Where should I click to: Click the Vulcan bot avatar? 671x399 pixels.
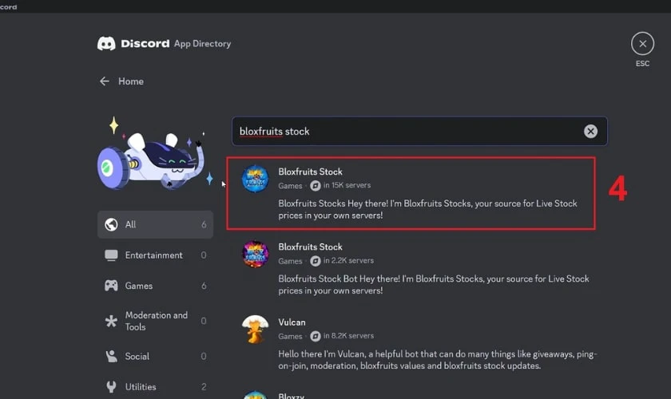(x=255, y=330)
